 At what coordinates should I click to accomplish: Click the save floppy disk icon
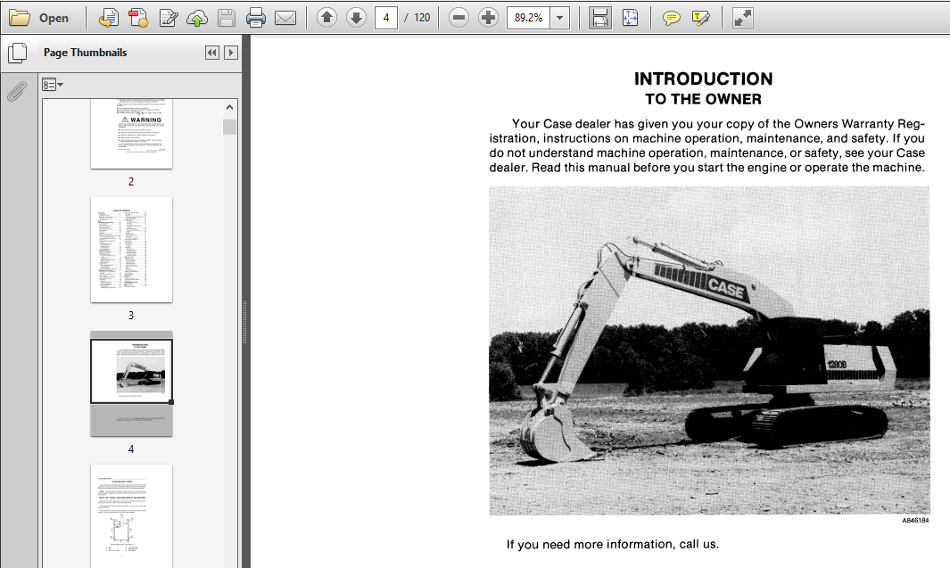226,18
